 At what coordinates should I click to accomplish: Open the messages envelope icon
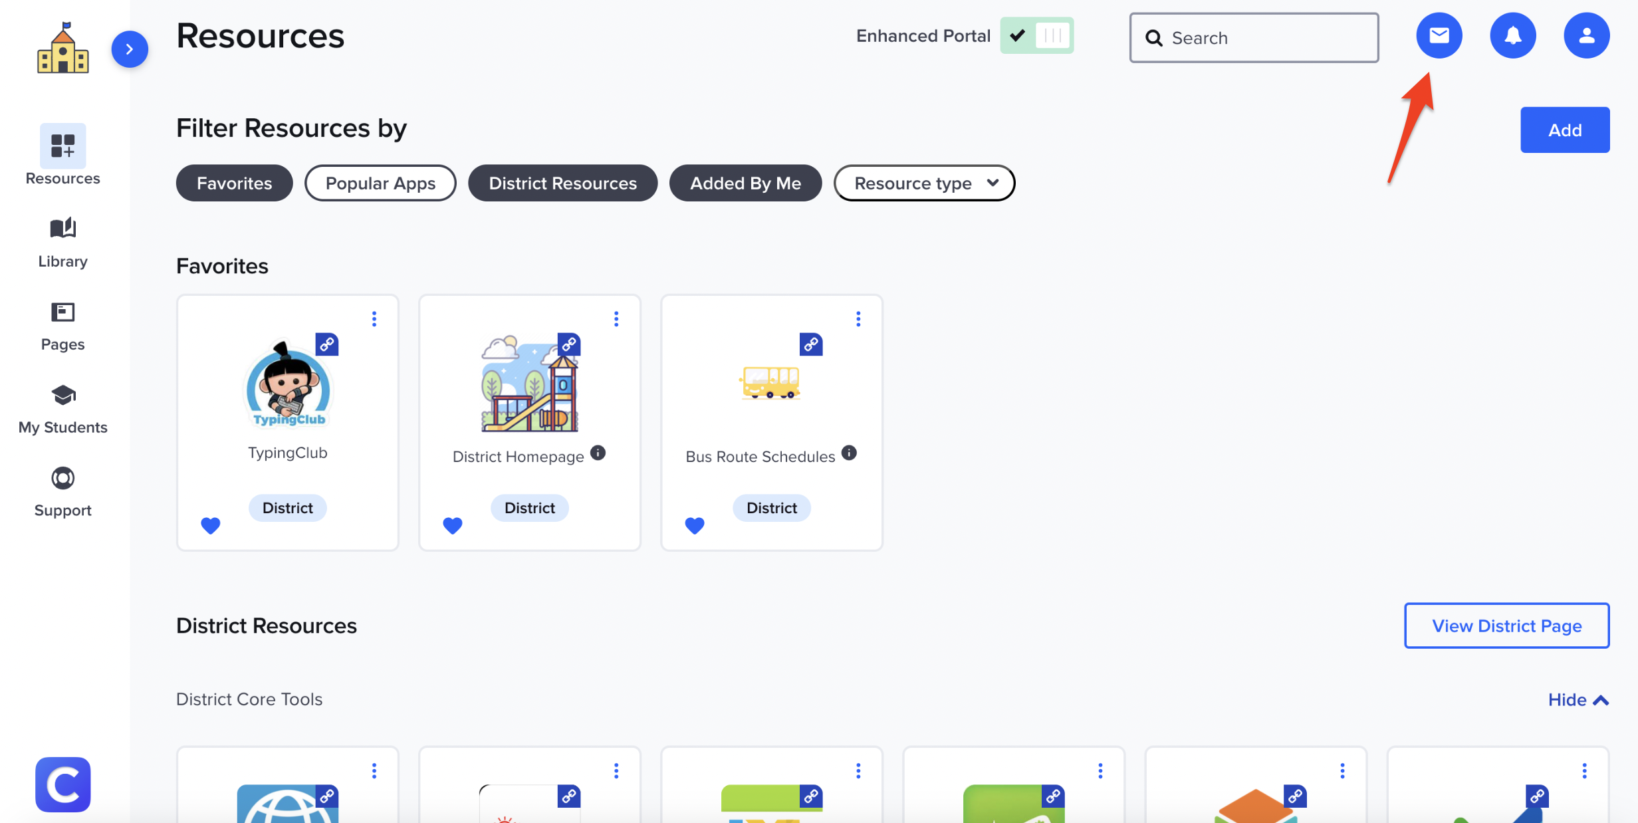[x=1439, y=35]
